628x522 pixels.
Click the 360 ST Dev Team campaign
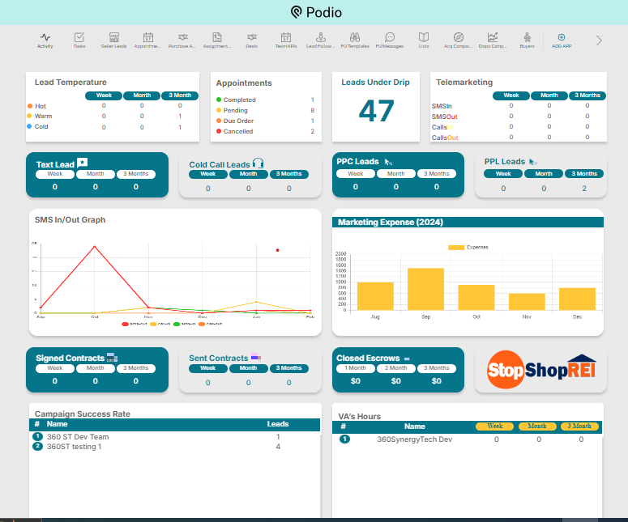click(78, 437)
